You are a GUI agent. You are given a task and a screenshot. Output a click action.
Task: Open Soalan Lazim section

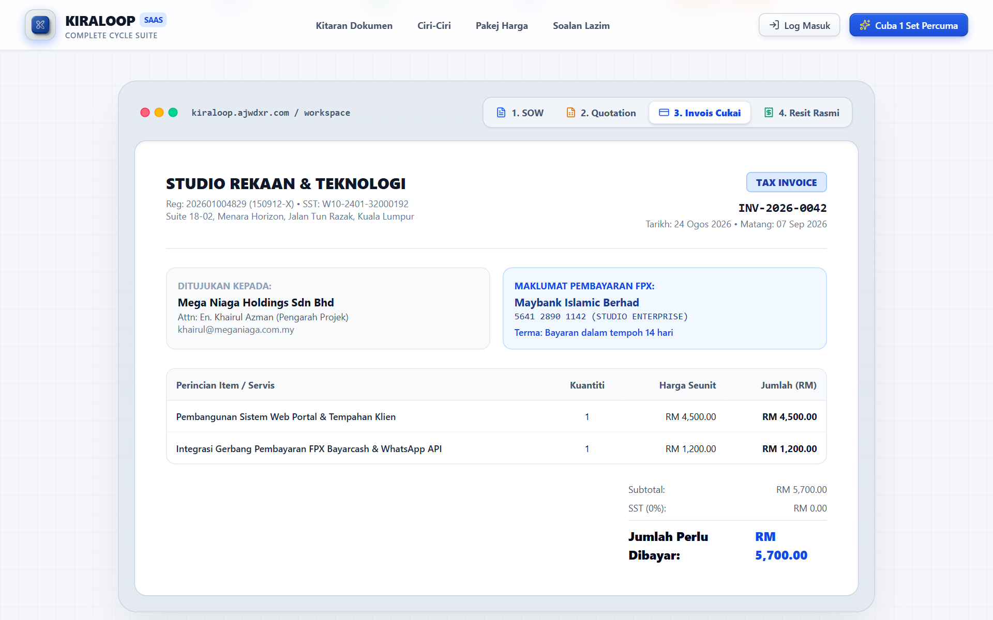pyautogui.click(x=581, y=25)
